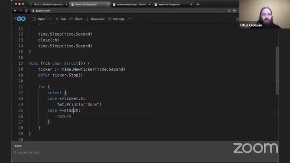Click the select keyword on line 22
The width and height of the screenshot is (290, 163).
click(x=54, y=93)
